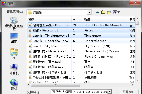Click the 打开 button
The image size is (142, 94).
pyautogui.click(x=128, y=92)
